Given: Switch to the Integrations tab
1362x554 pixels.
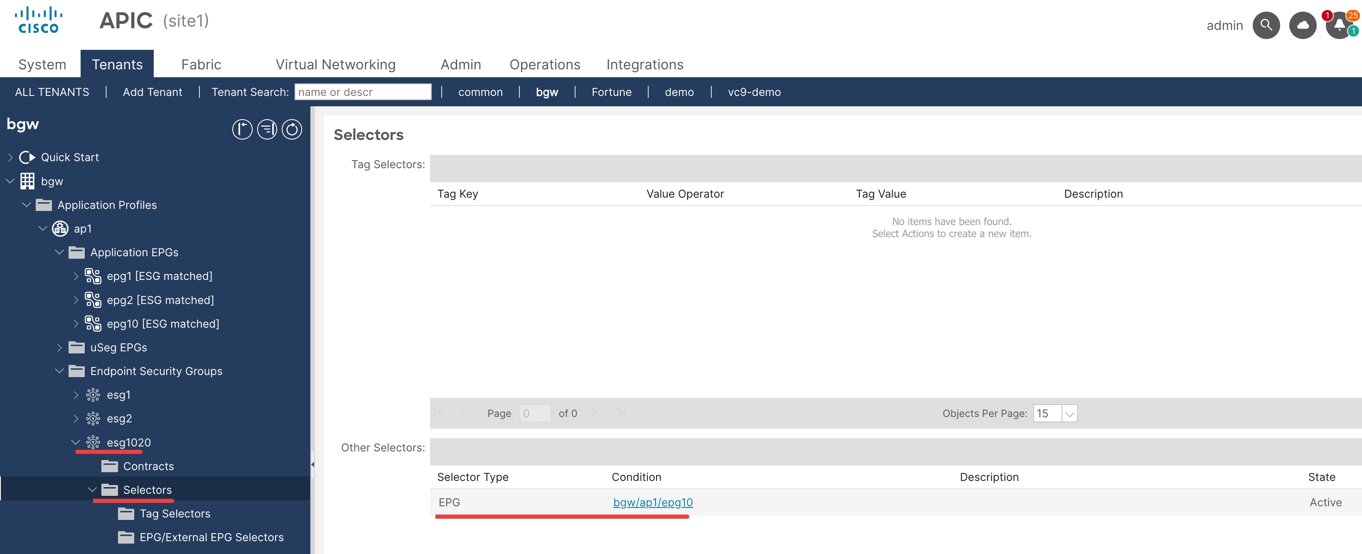Looking at the screenshot, I should pos(644,64).
